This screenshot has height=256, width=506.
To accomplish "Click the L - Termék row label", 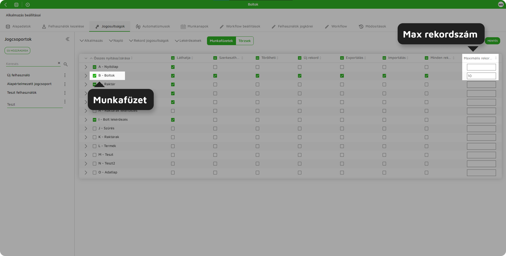I will pos(107,146).
